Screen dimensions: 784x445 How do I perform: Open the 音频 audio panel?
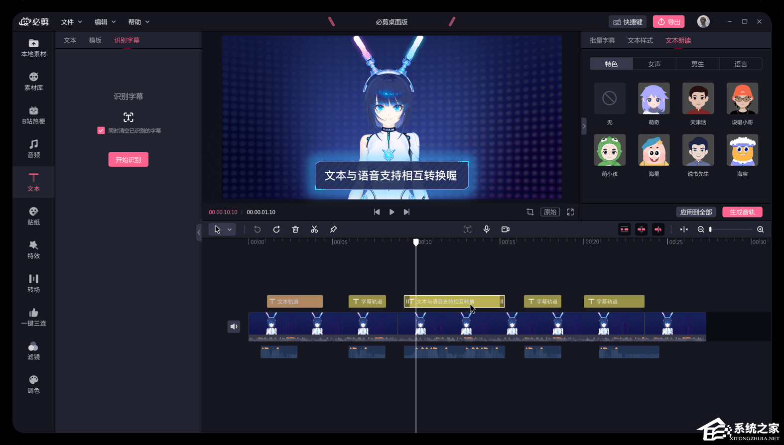(x=33, y=149)
